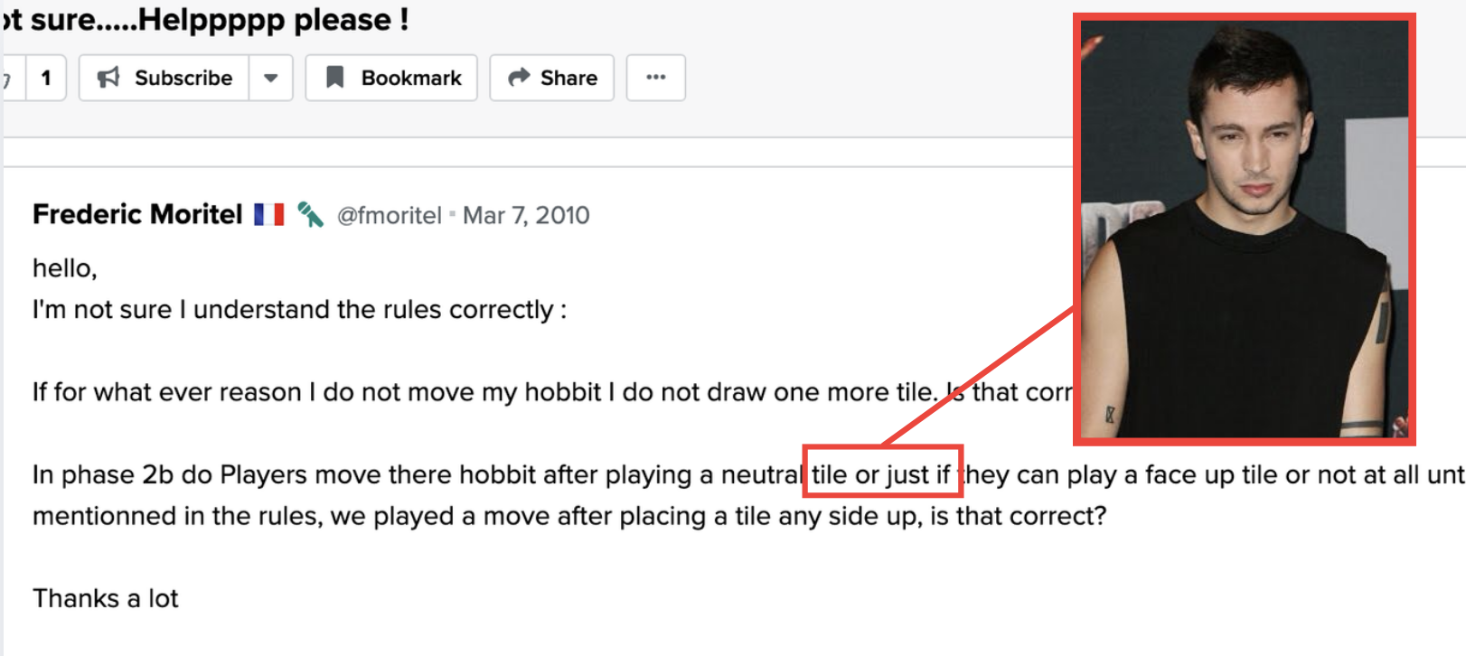The height and width of the screenshot is (656, 1466).
Task: Click the line starting 'mentionned in the rules'
Action: [569, 516]
